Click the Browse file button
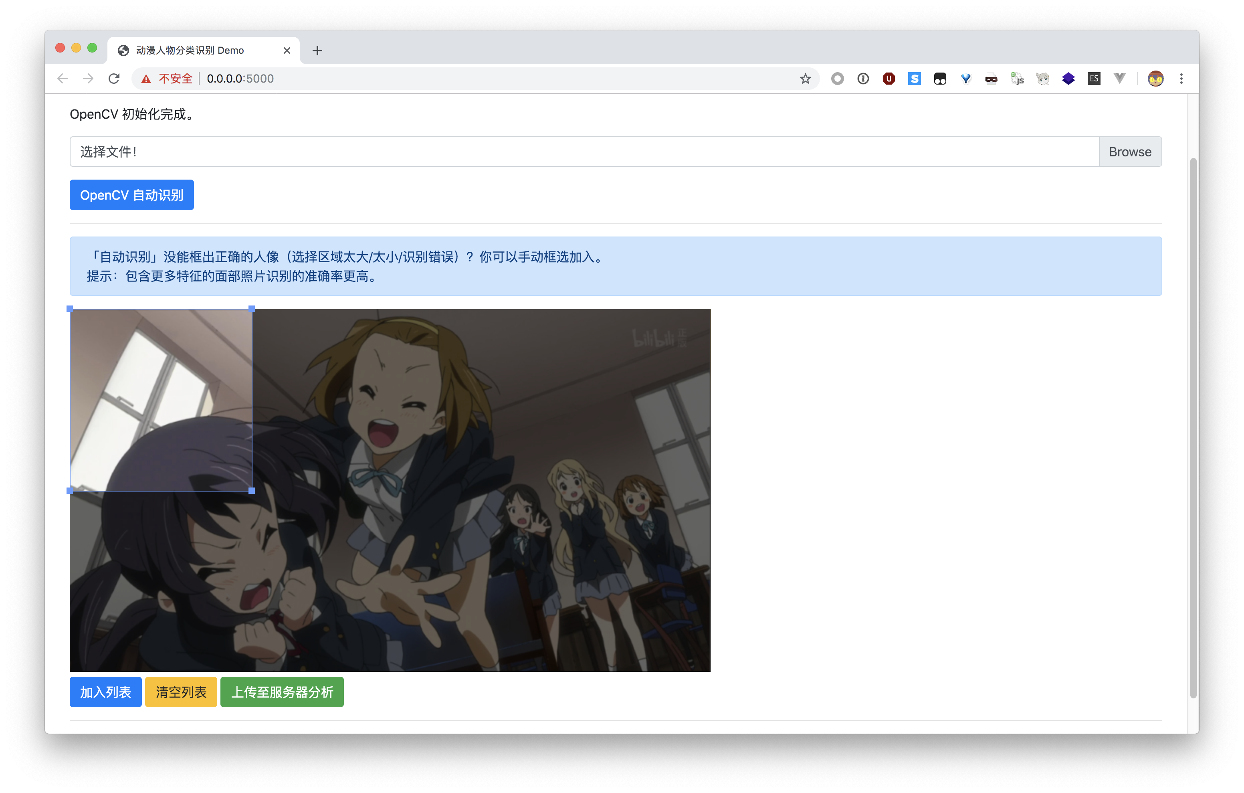The image size is (1244, 793). click(x=1129, y=152)
